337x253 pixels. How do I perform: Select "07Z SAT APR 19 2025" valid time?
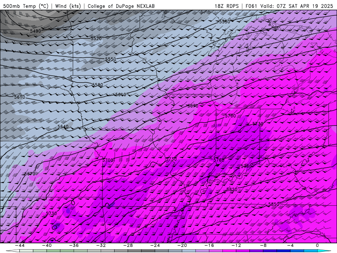click(x=305, y=6)
